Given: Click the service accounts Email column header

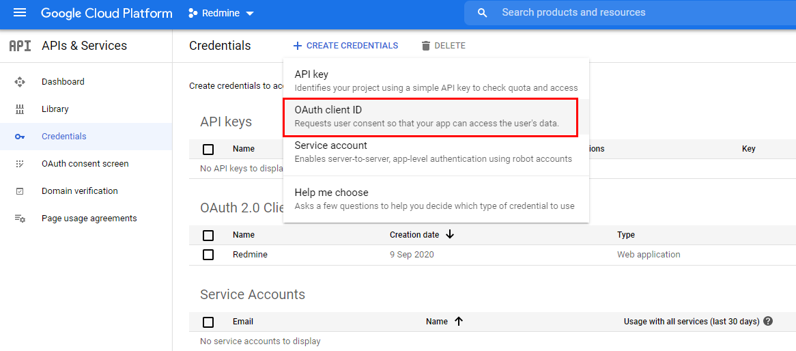Looking at the screenshot, I should coord(243,322).
